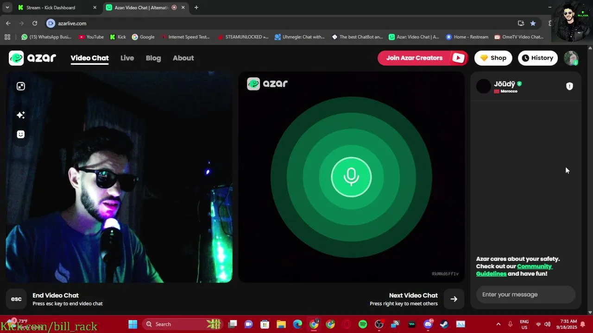Bookmark this page with the star

click(533, 23)
